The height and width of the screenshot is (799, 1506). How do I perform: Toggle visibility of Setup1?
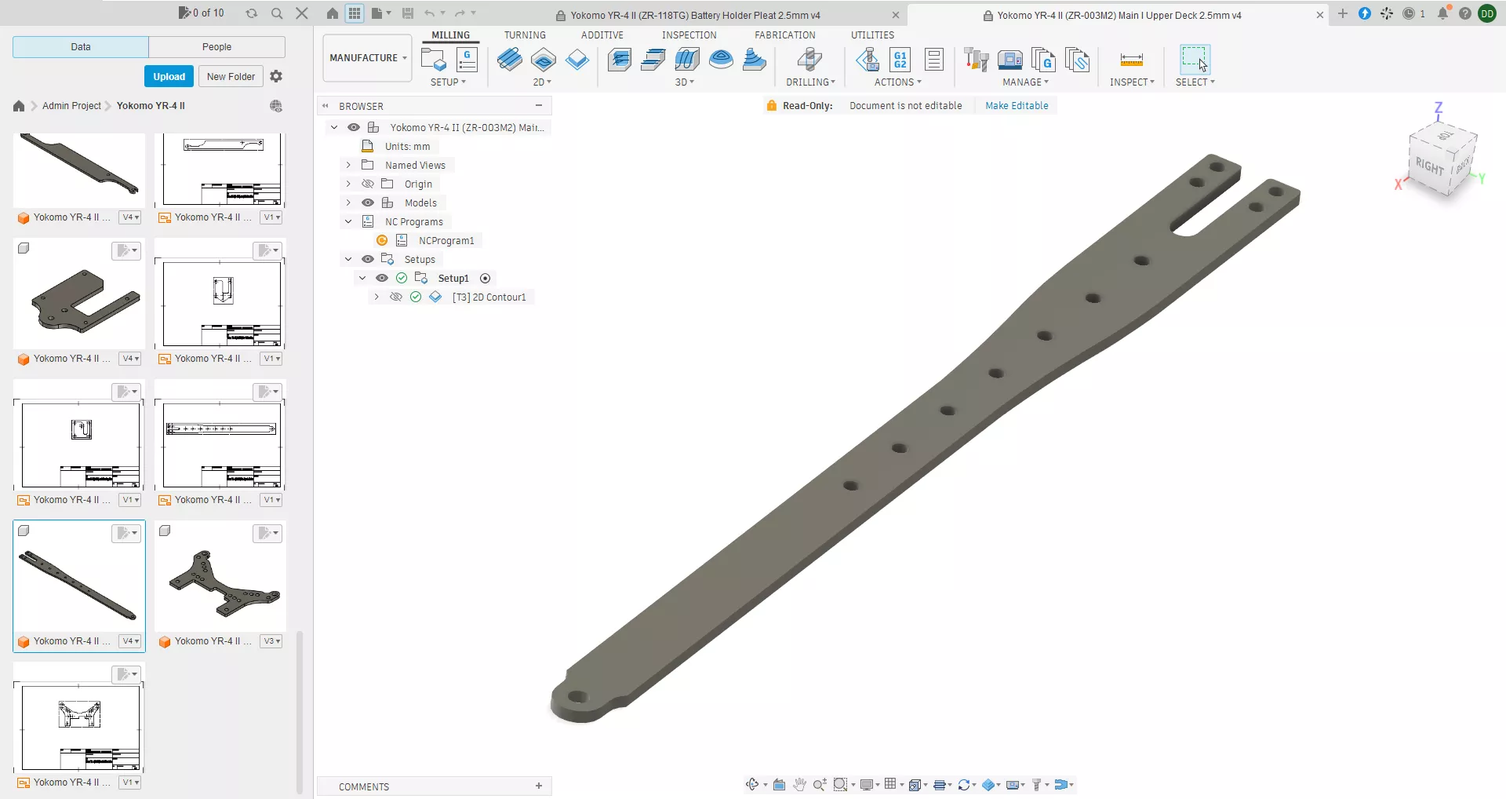382,278
